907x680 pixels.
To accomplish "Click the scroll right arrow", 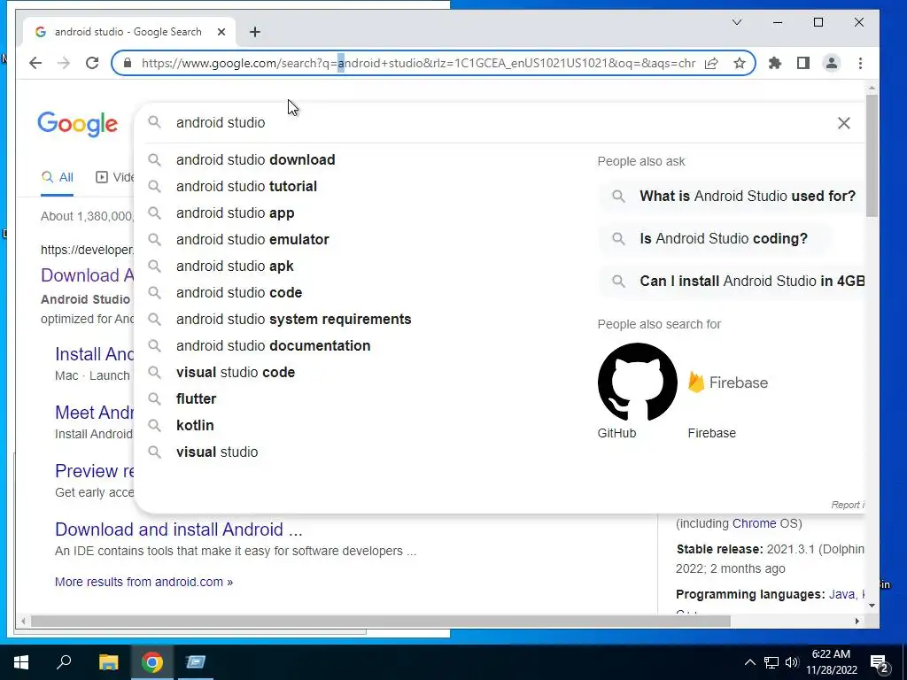I will [x=857, y=621].
